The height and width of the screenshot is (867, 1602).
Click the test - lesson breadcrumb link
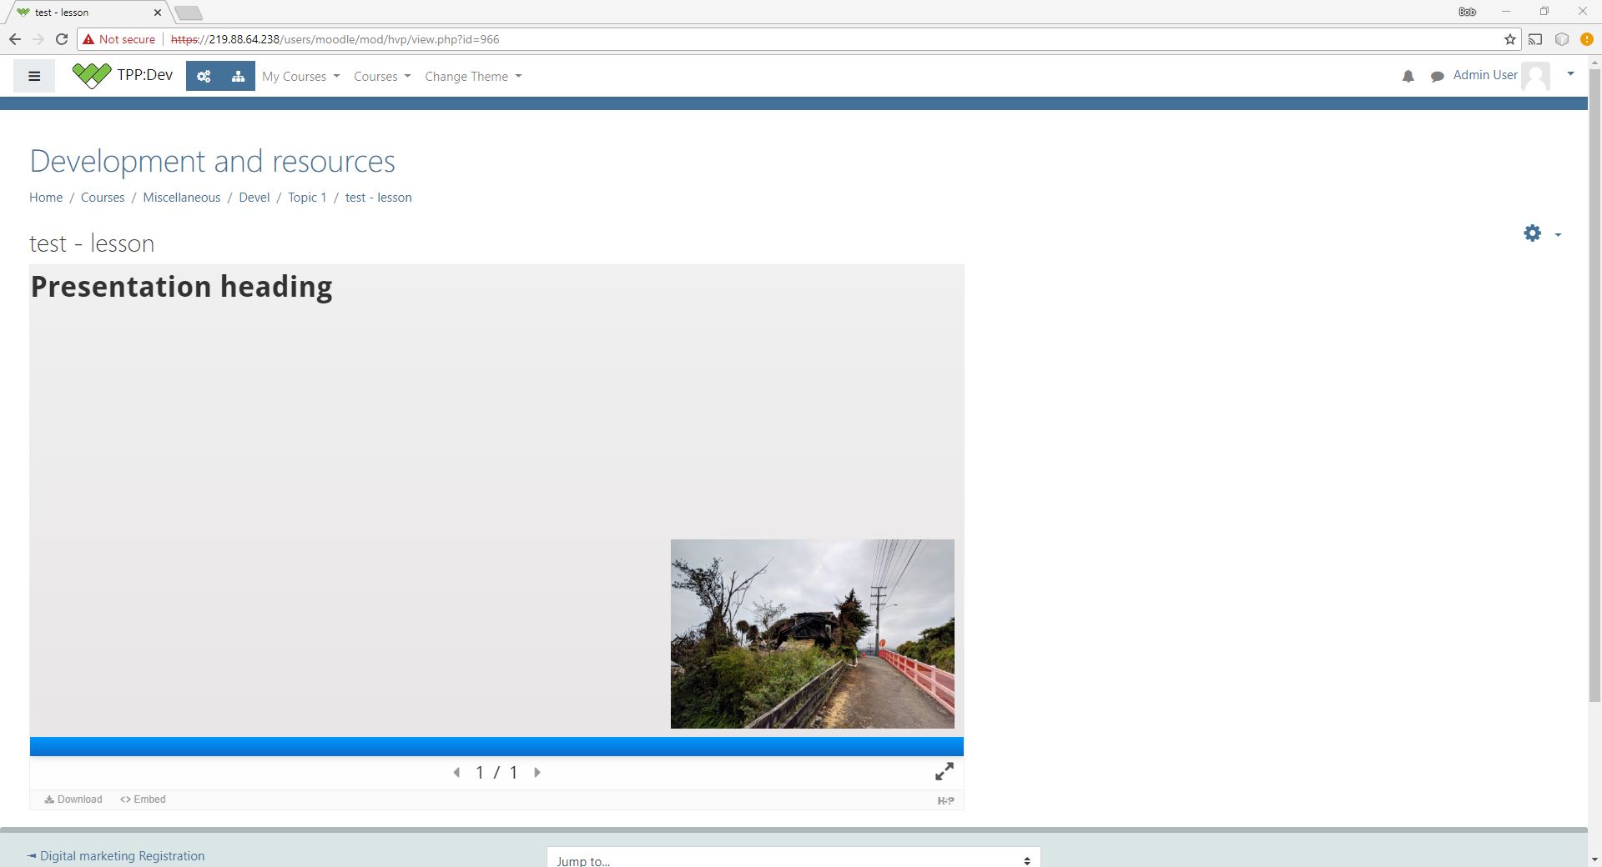pyautogui.click(x=379, y=198)
